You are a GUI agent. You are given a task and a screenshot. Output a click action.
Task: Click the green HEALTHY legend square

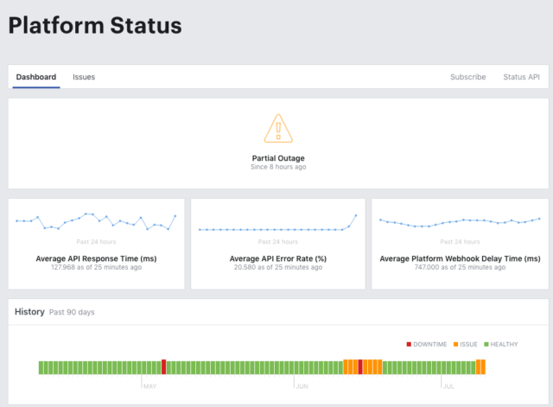click(486, 344)
